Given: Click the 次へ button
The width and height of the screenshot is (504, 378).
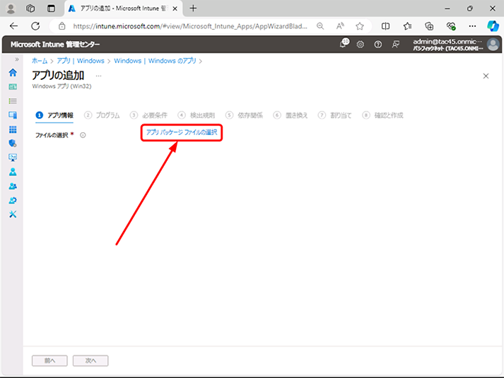Looking at the screenshot, I should (x=90, y=360).
